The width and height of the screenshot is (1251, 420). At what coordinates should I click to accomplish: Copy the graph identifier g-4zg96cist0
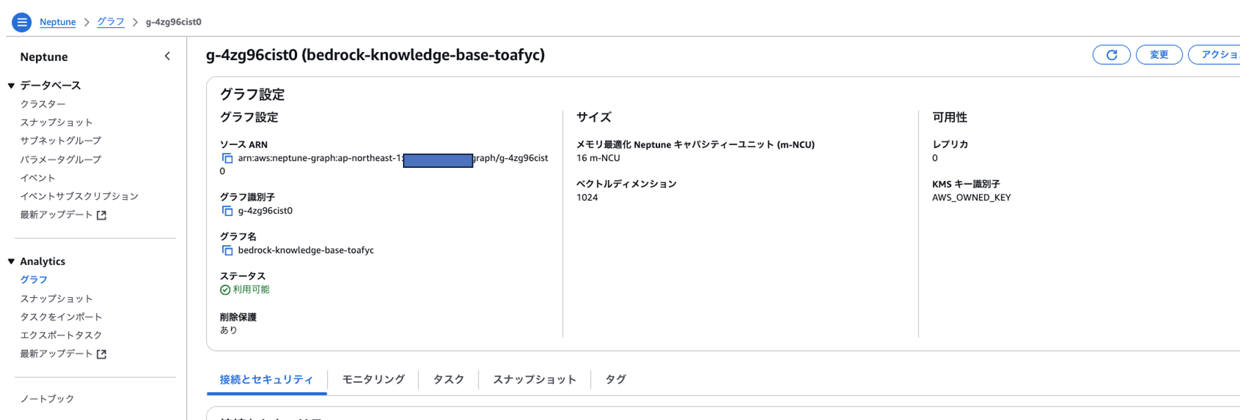pyautogui.click(x=227, y=211)
